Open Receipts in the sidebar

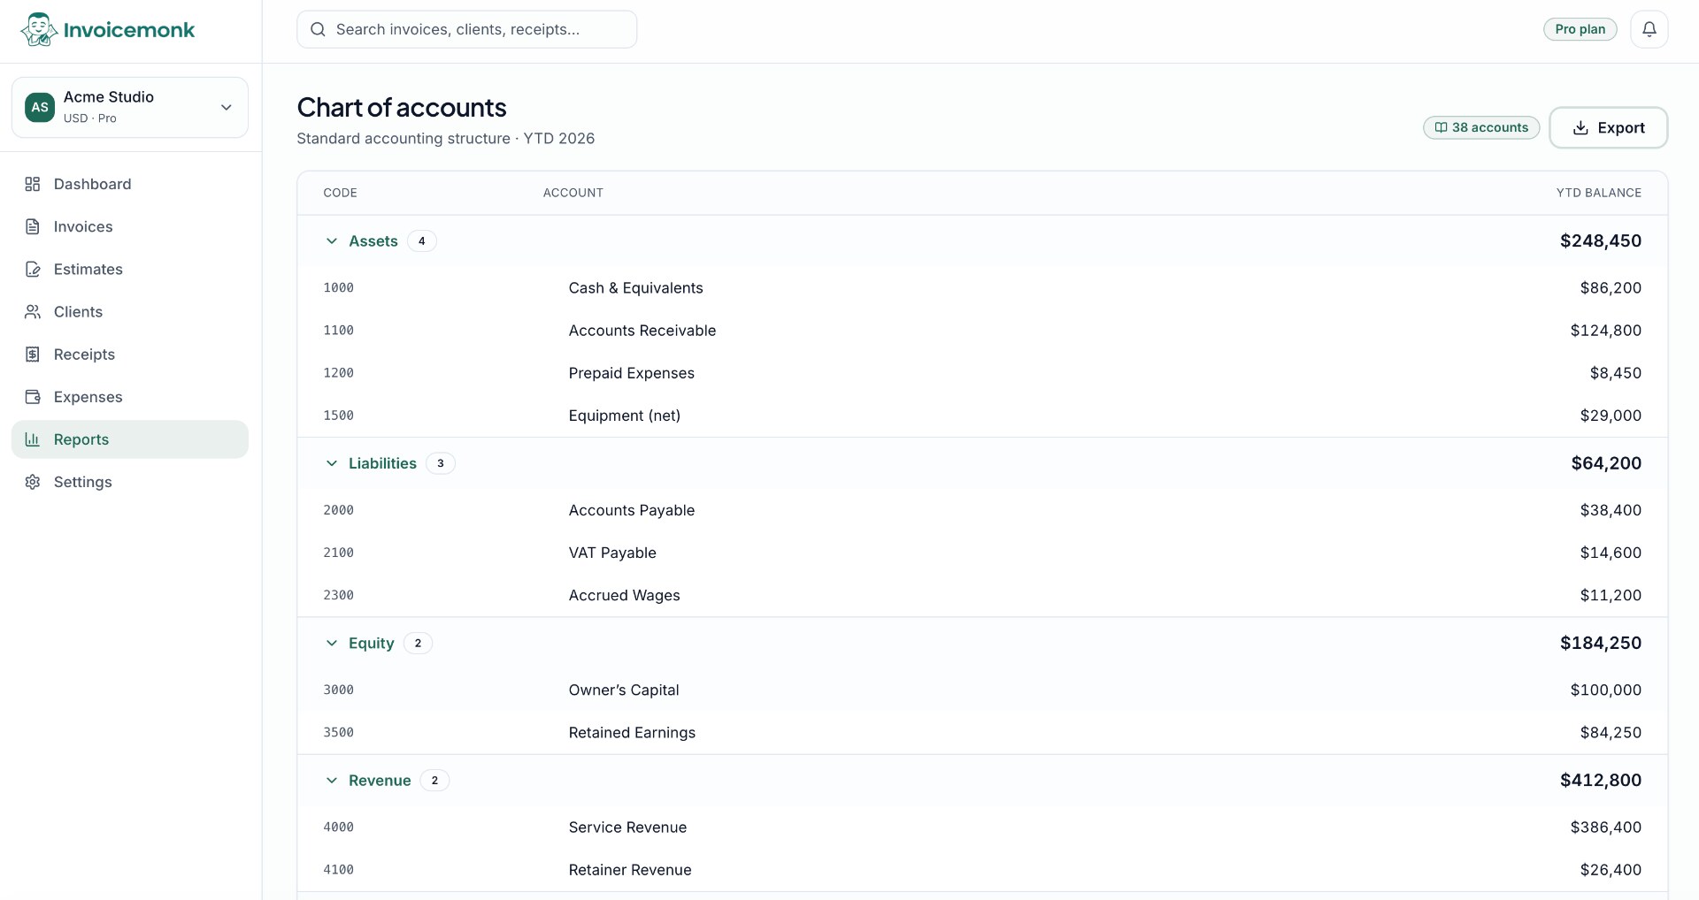[x=130, y=354]
